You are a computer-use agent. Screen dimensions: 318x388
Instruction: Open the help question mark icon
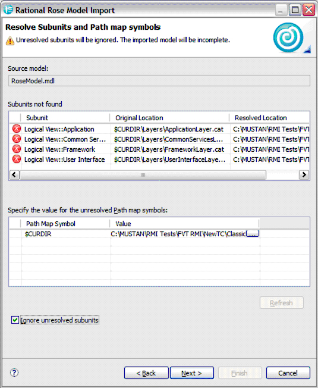pos(14,373)
